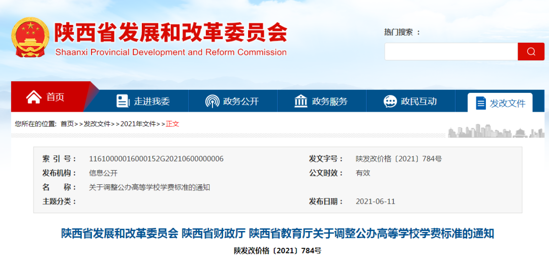Go to 走进我委 section
Viewport: 549px width, 263px height.
tap(152, 102)
